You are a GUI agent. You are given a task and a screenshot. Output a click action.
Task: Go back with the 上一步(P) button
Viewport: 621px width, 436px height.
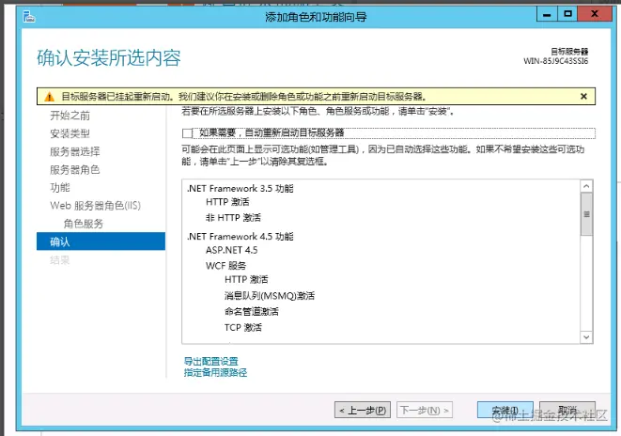[363, 411]
